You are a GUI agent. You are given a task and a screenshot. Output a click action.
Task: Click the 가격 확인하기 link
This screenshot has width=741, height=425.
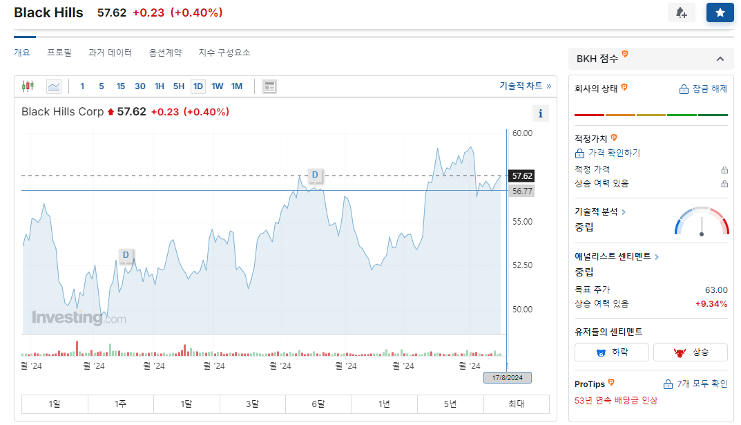pyautogui.click(x=614, y=153)
